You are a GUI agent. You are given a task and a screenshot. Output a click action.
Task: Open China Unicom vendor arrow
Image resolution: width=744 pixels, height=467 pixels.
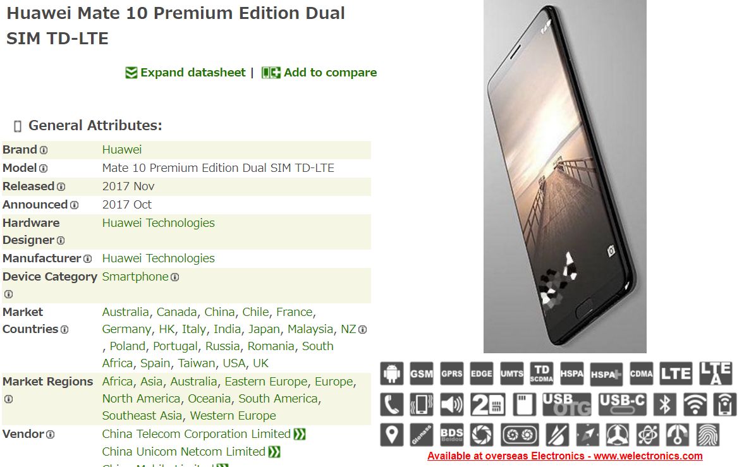point(274,452)
